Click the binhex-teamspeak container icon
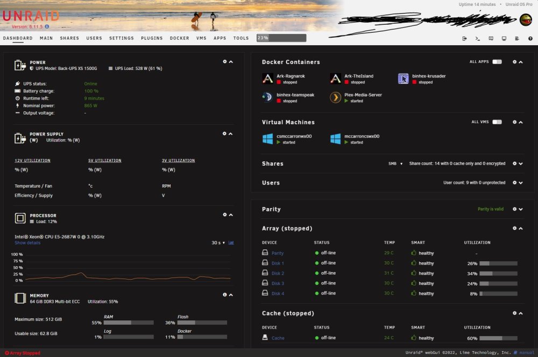 267,97
